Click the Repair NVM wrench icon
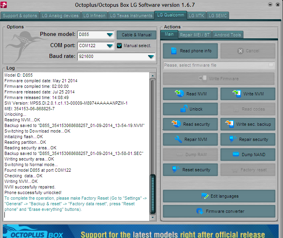283x238 pixels. tap(178, 139)
